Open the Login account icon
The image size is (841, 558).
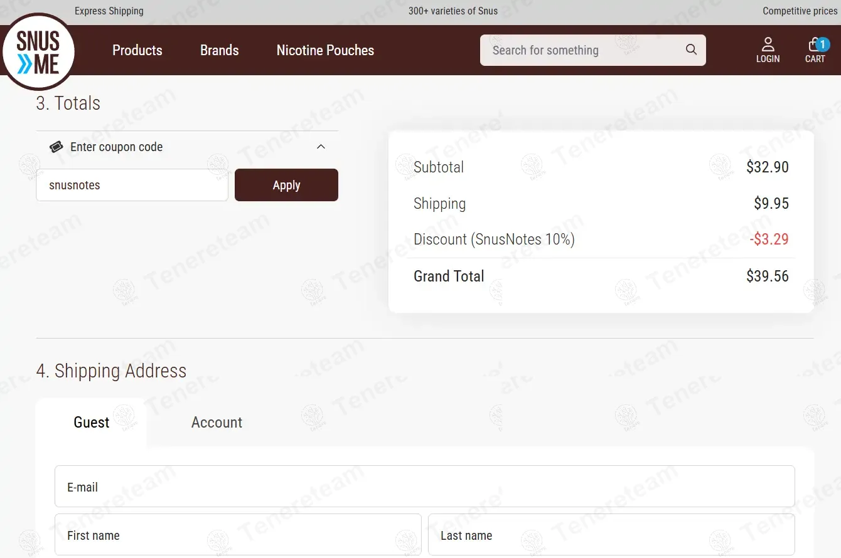(768, 50)
